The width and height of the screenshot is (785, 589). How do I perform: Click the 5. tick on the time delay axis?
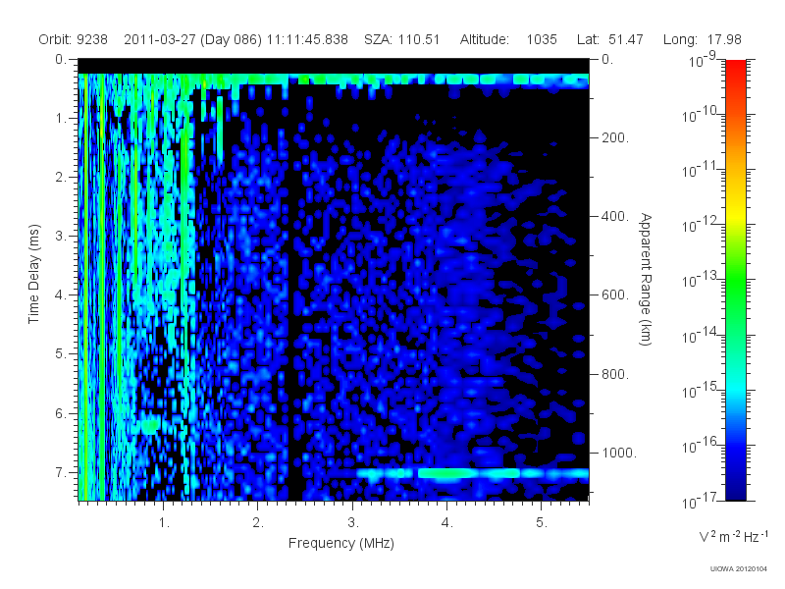pos(61,354)
